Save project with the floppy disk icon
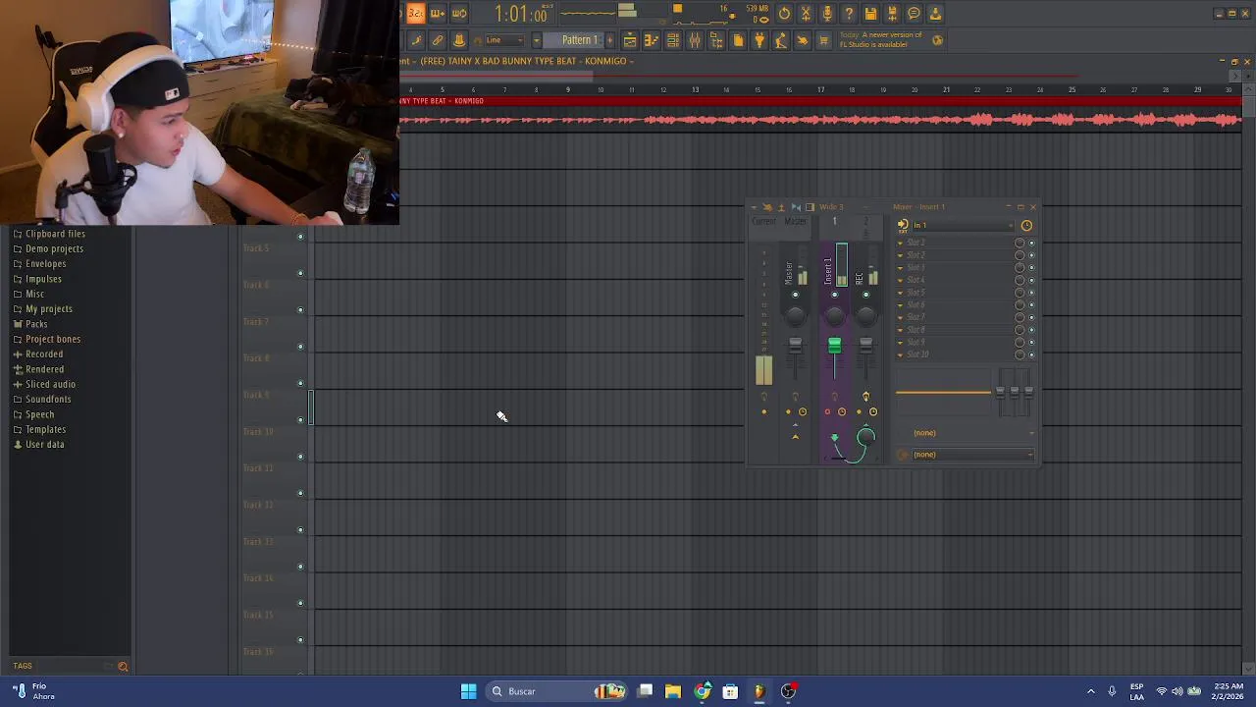 coord(870,14)
